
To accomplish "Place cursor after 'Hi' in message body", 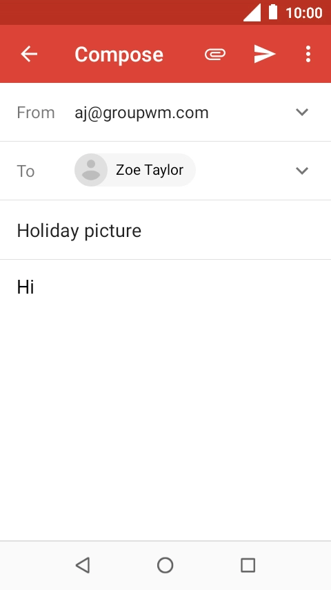I will pyautogui.click(x=35, y=287).
